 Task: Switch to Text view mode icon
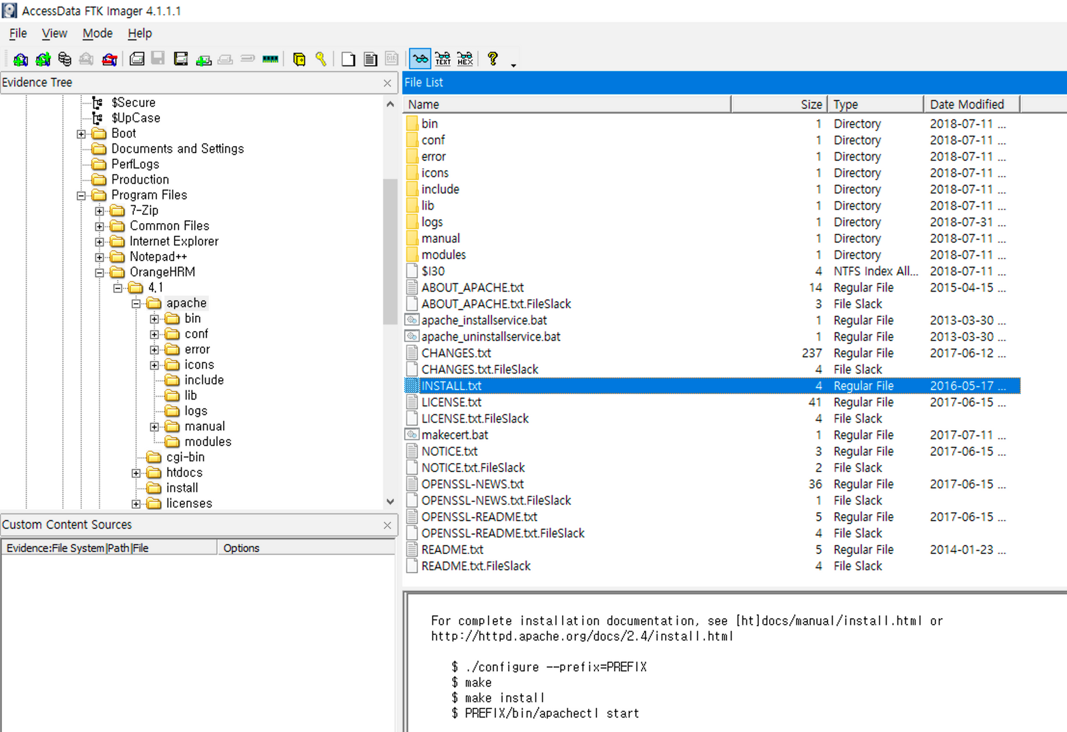click(443, 59)
